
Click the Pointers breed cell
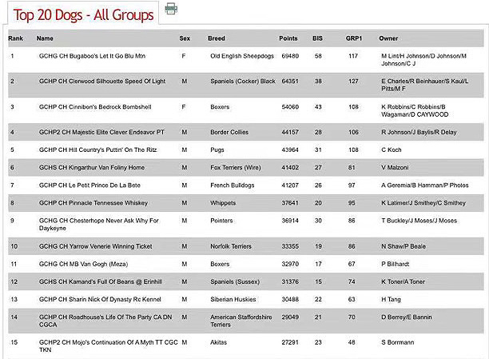coord(221,221)
